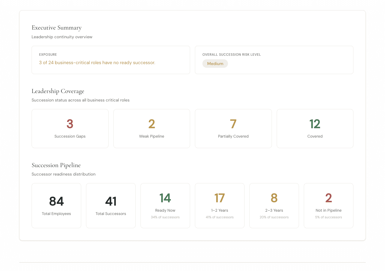Open the Exposure summary card
Image resolution: width=385 pixels, height=271 pixels.
pos(111,60)
